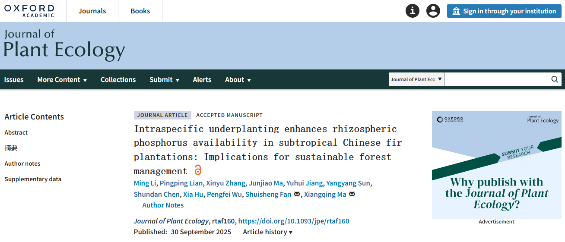Expand the More Content menu

pyautogui.click(x=62, y=80)
